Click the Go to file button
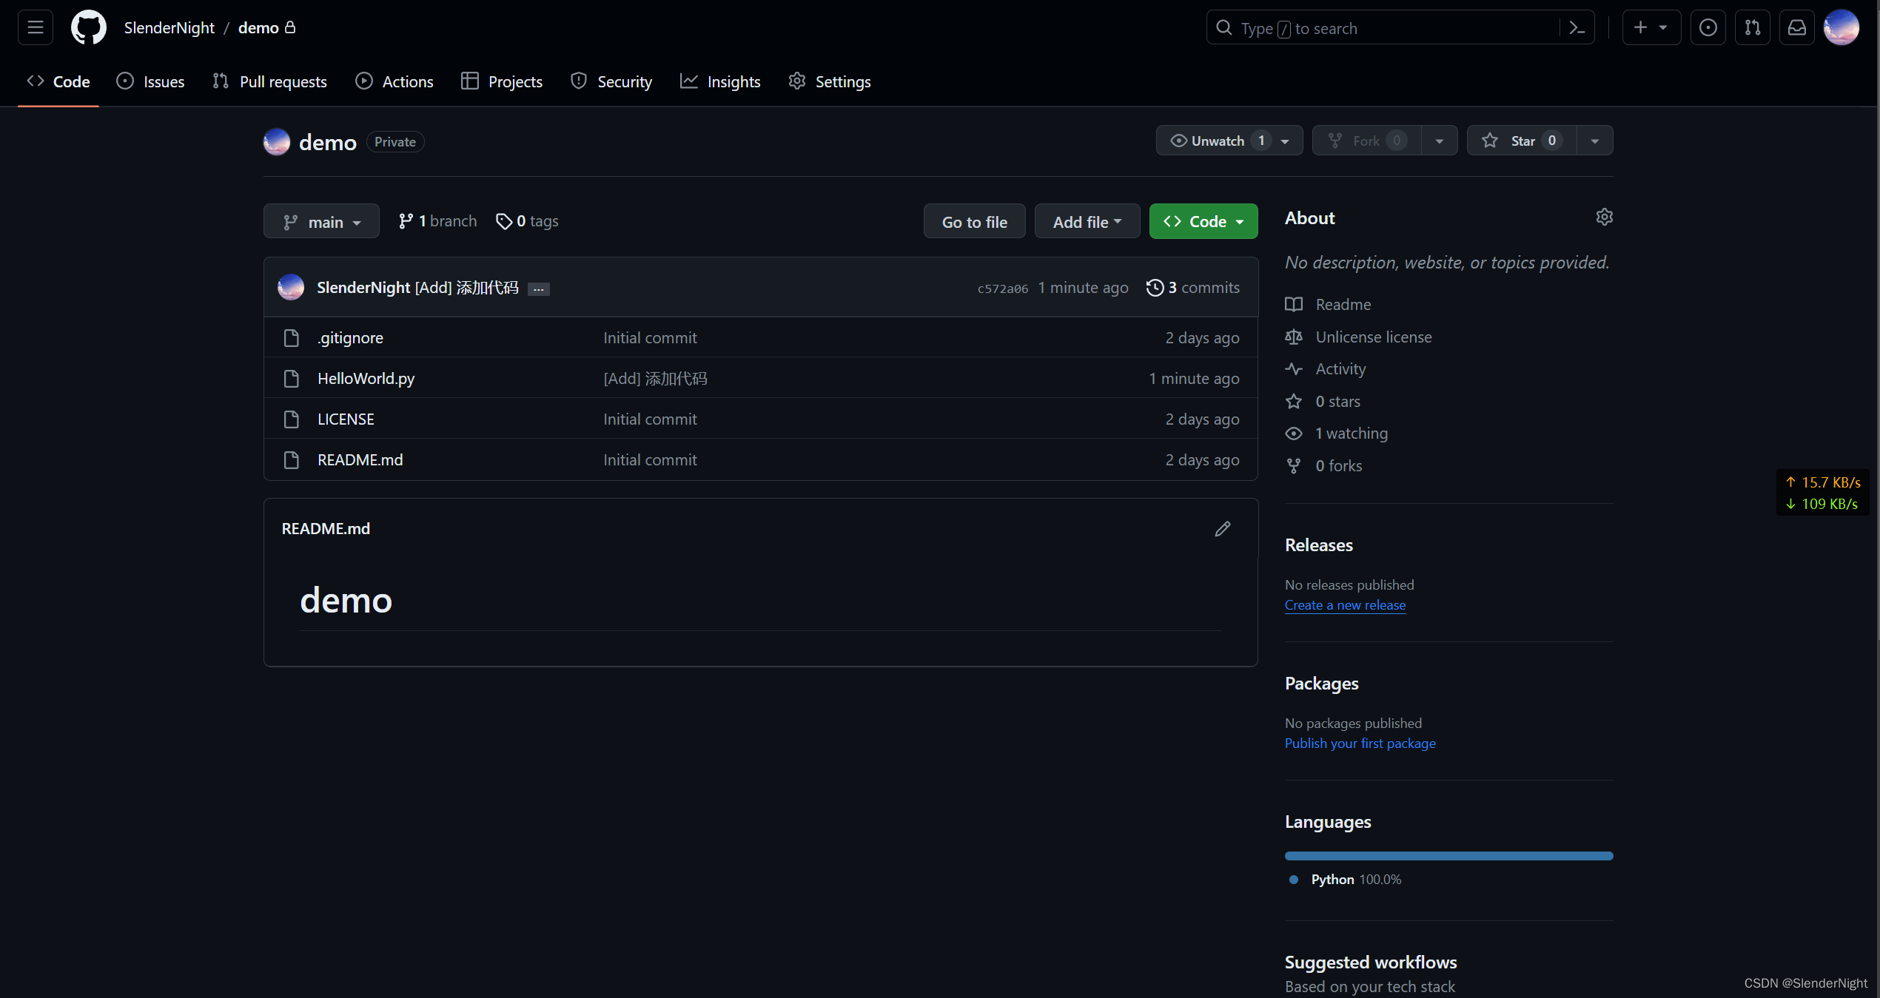 click(x=974, y=222)
